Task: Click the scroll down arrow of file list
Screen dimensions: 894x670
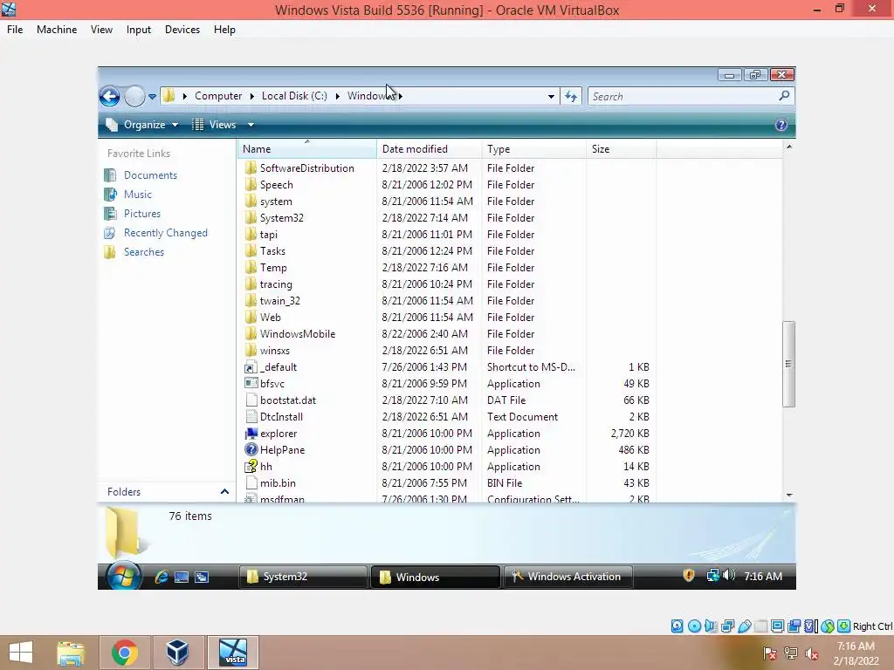Action: tap(789, 496)
